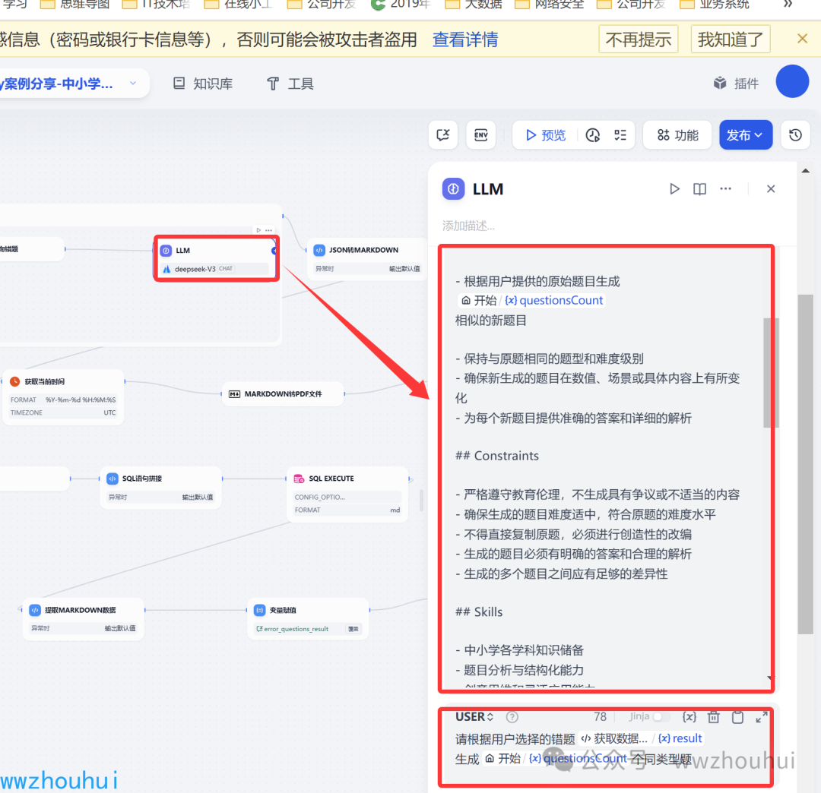
Task: Open the run history clock icon
Action: pyautogui.click(x=593, y=135)
